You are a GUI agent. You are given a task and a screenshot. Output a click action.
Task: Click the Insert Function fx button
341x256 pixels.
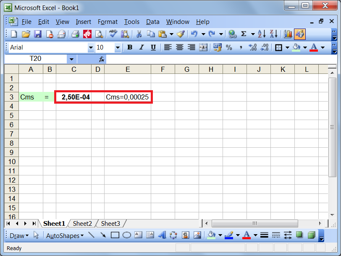(x=102, y=59)
